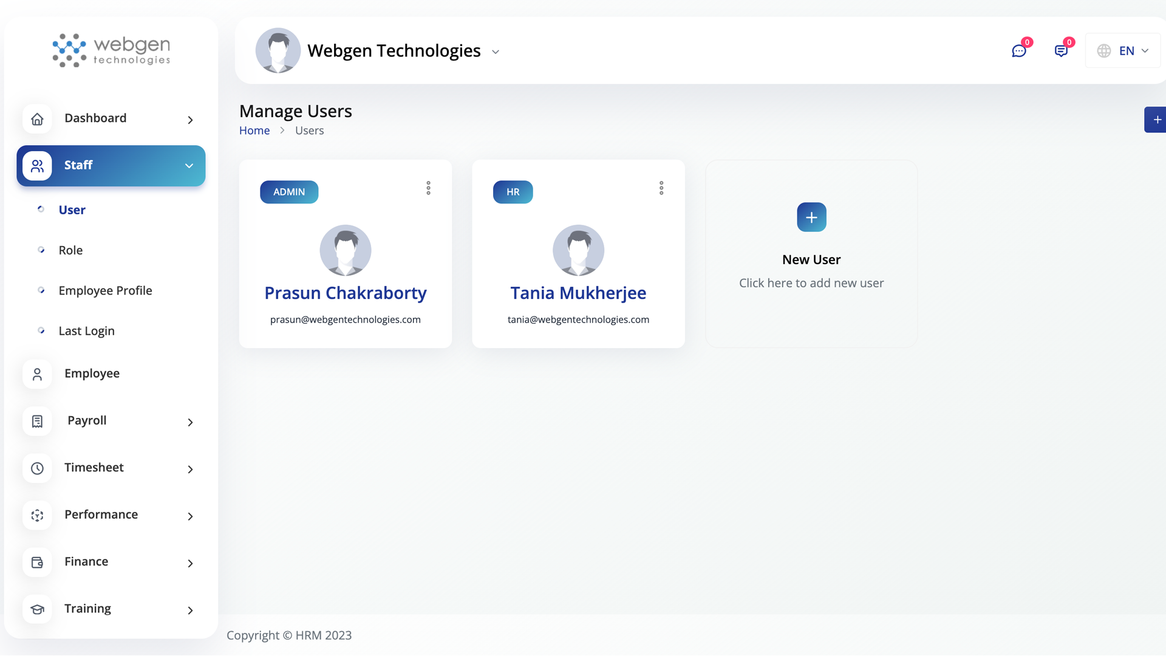The height and width of the screenshot is (656, 1166).
Task: Click Prasun Chakraborty's avatar thumbnail
Action: [x=345, y=250]
